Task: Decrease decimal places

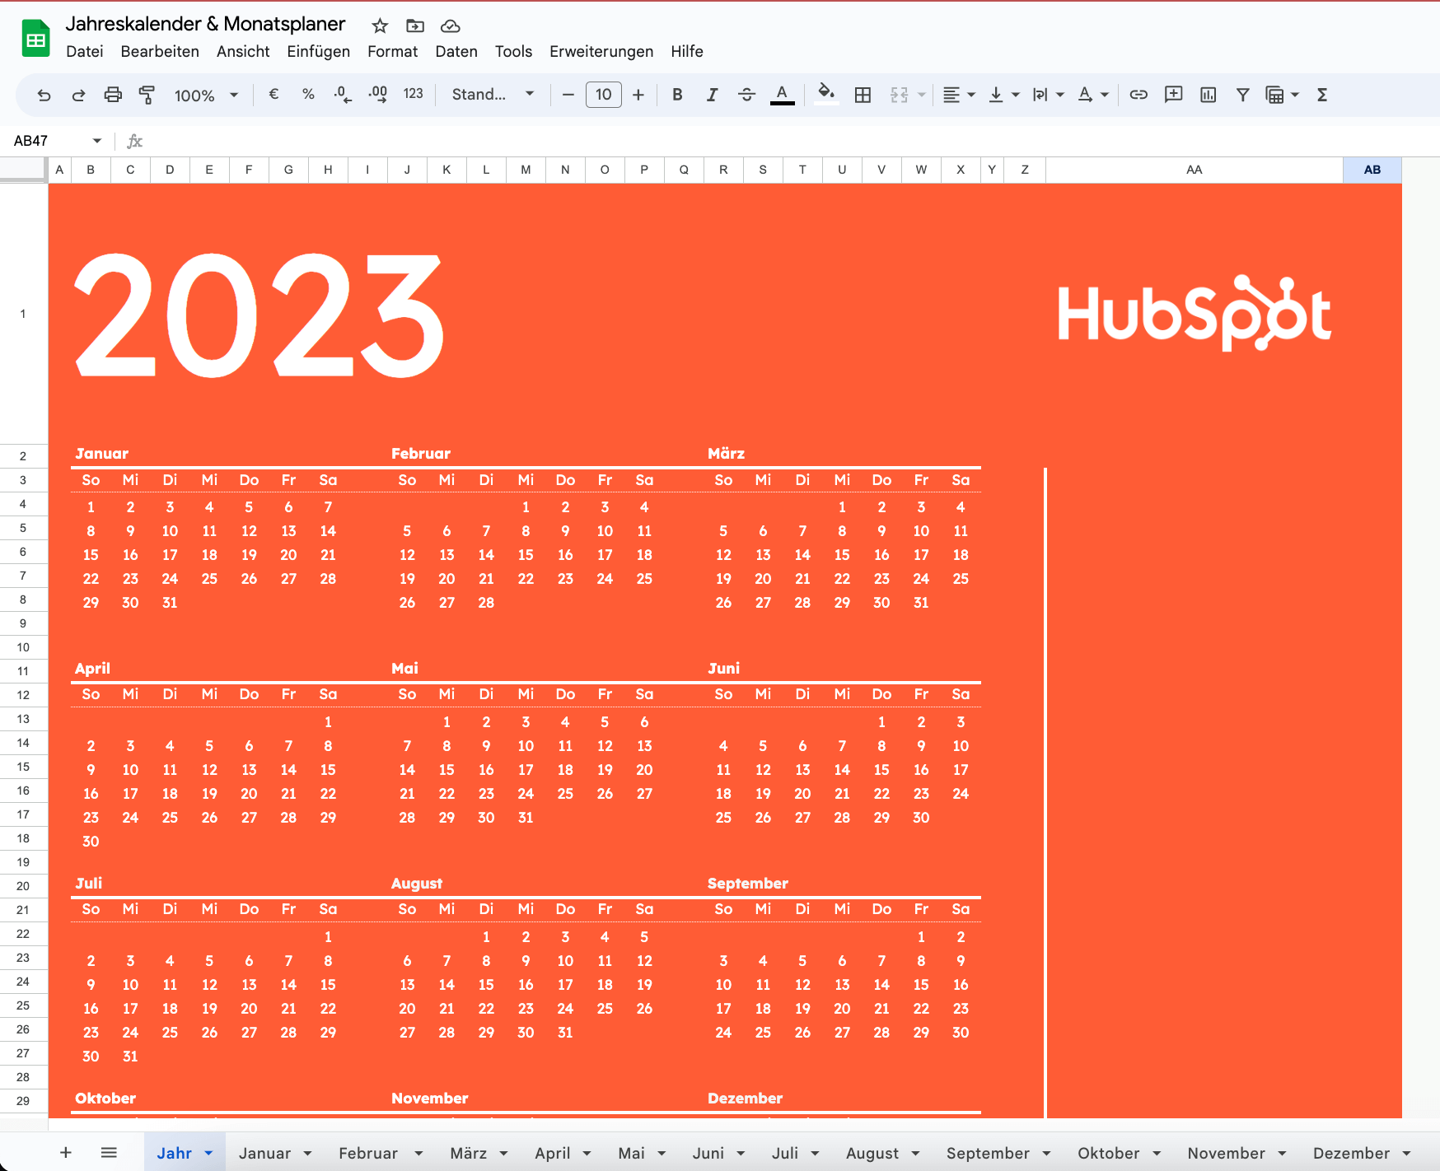Action: pyautogui.click(x=343, y=95)
